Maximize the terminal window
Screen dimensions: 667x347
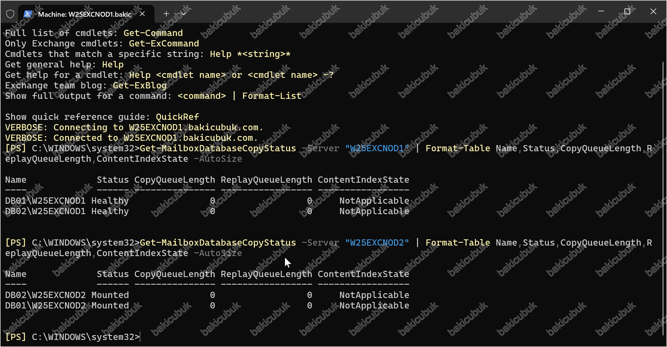627,11
